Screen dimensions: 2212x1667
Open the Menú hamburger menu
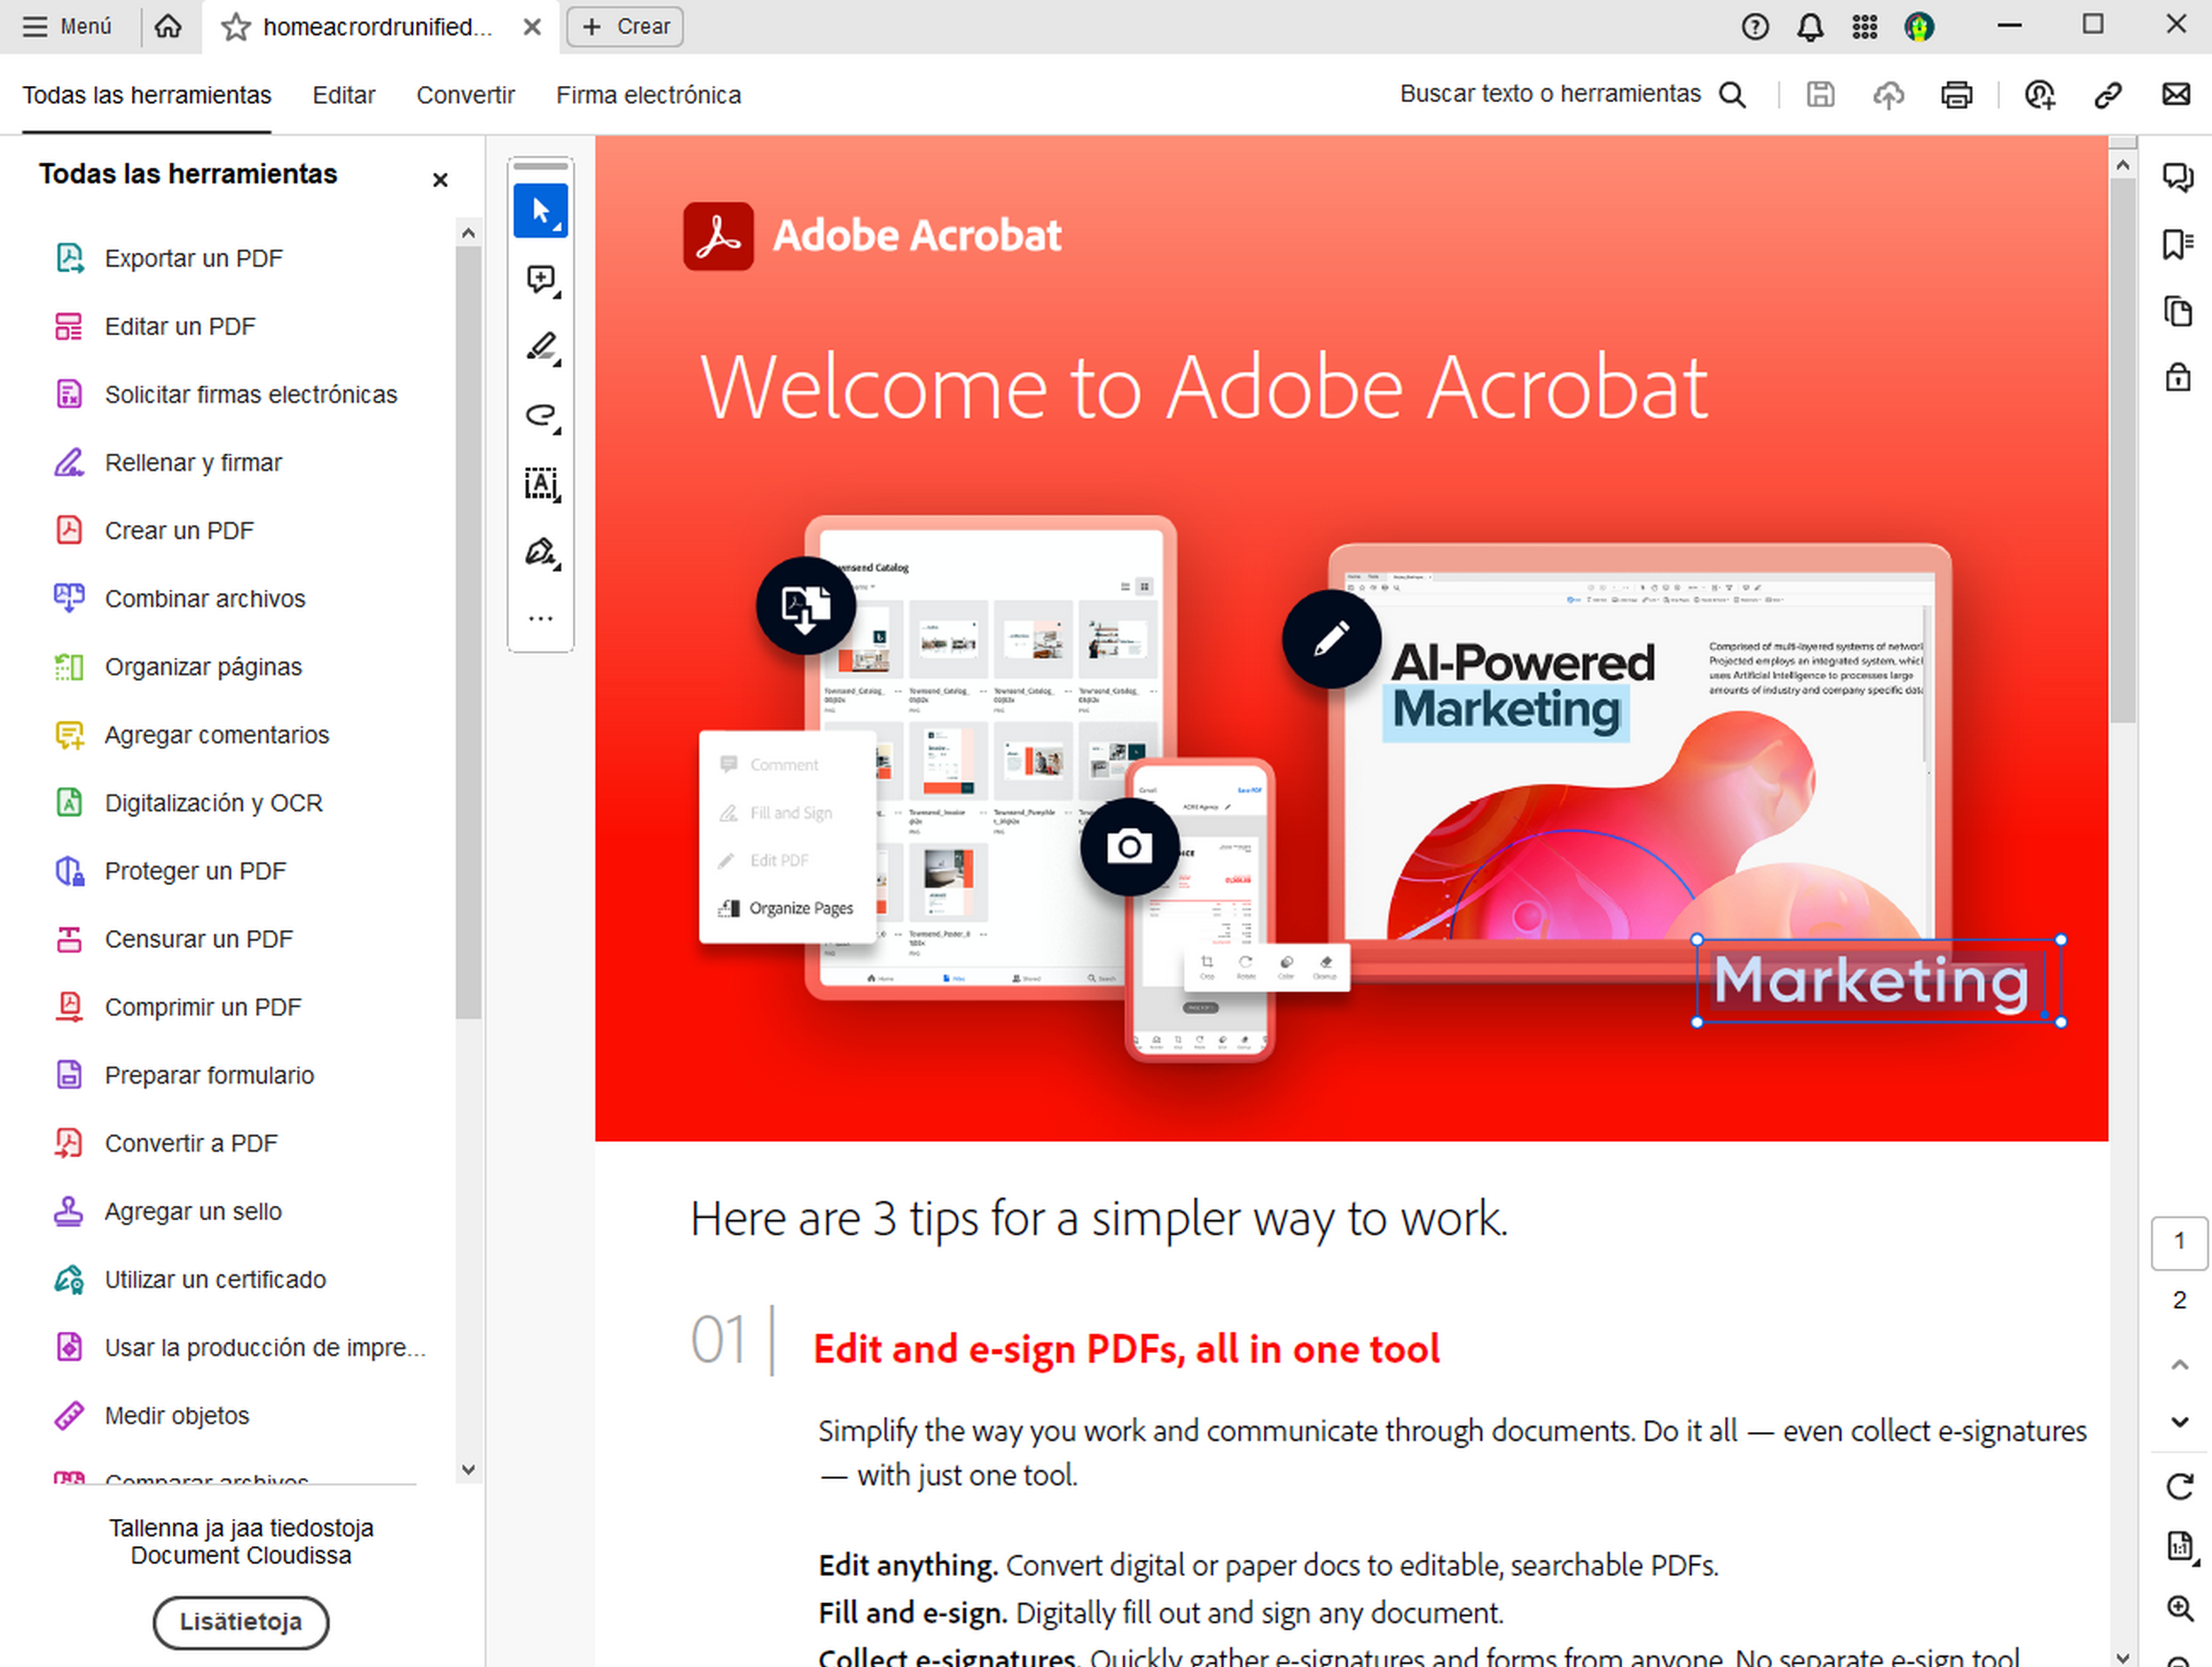point(67,27)
